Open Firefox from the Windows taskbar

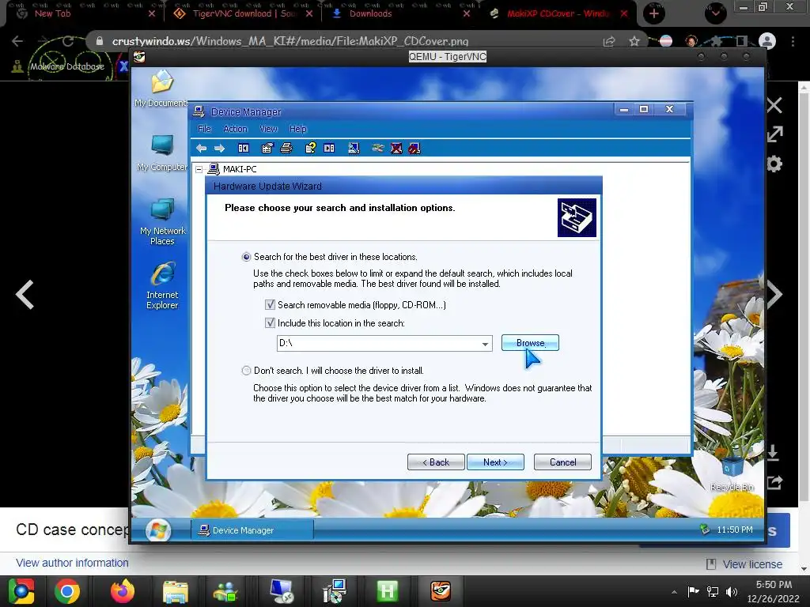[123, 591]
